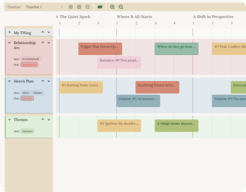This screenshot has width=246, height=192.
Task: Click the bankheist excluded tag
Action: click(29, 65)
